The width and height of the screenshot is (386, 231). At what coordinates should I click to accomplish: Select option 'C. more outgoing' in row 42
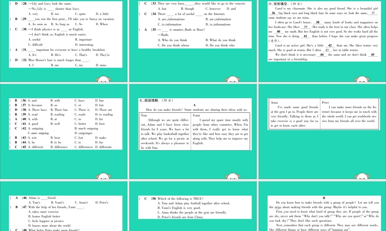(38, 133)
